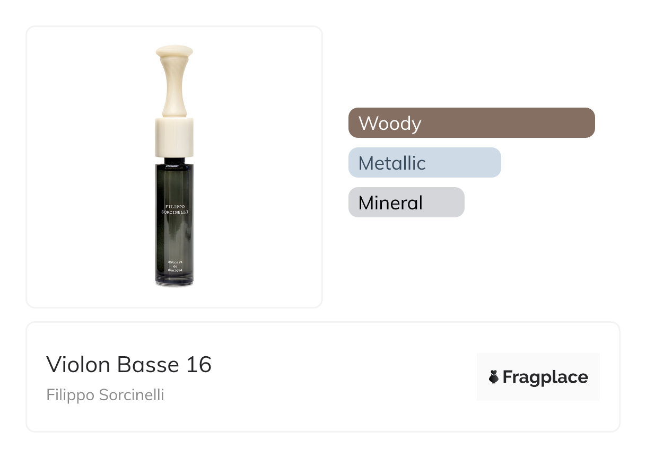Click "Filippo Sorcinelli" text printed on bottle

(x=174, y=209)
